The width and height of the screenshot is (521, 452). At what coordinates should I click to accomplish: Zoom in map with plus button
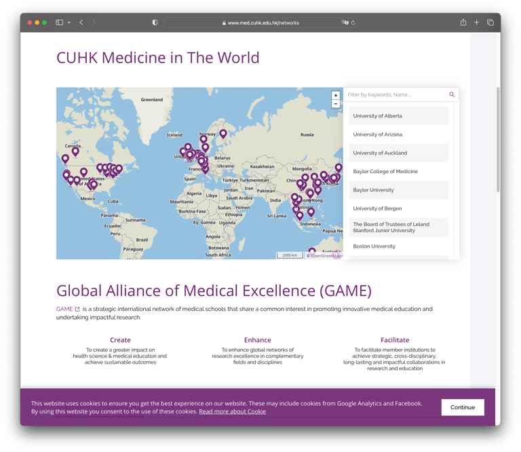[x=336, y=96]
